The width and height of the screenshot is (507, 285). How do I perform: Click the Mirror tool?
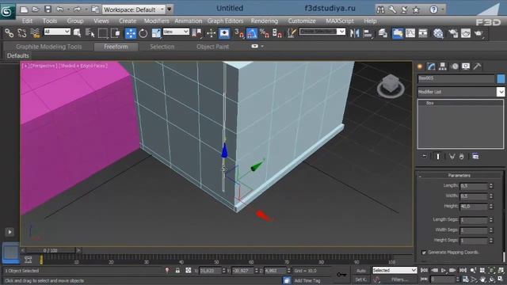pyautogui.click(x=355, y=33)
